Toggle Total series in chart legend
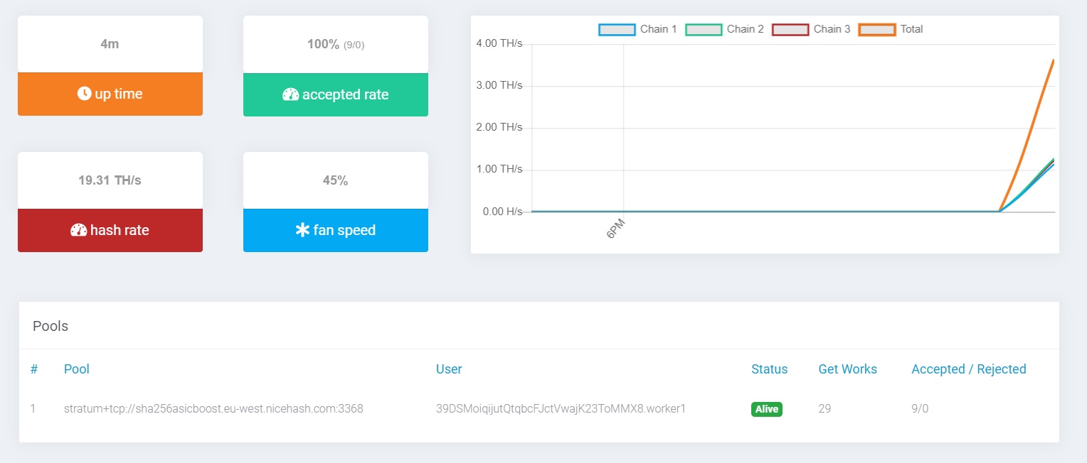 (x=891, y=29)
